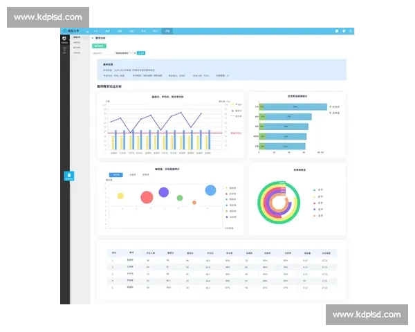Click the large red bubble in the bubble chart
This screenshot has height=332, width=415.
pyautogui.click(x=147, y=198)
